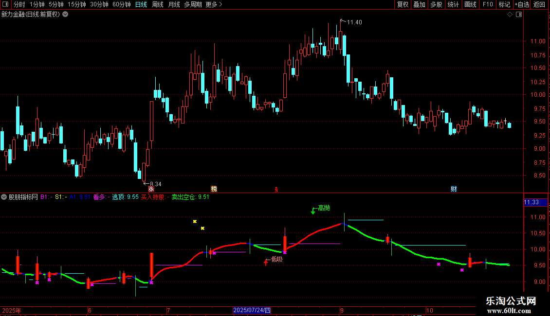
Task: Click the 标记 mark button
Action: (x=504, y=4)
